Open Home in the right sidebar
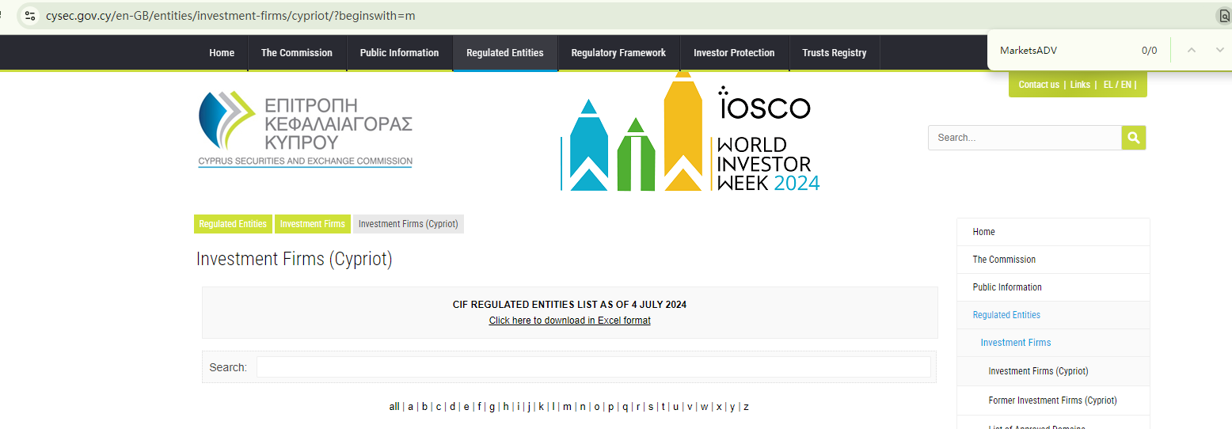This screenshot has height=429, width=1232. [1053, 232]
